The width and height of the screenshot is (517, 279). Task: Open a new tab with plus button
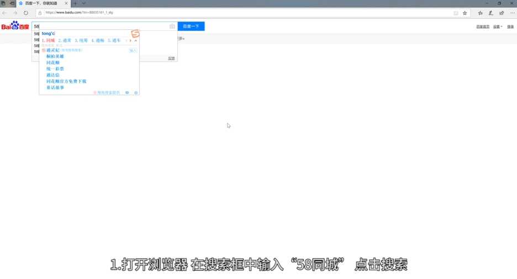pyautogui.click(x=75, y=3)
